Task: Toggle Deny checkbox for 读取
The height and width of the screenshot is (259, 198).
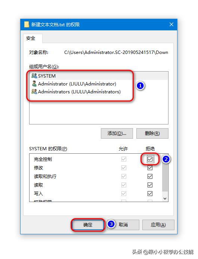Action: 150,185
